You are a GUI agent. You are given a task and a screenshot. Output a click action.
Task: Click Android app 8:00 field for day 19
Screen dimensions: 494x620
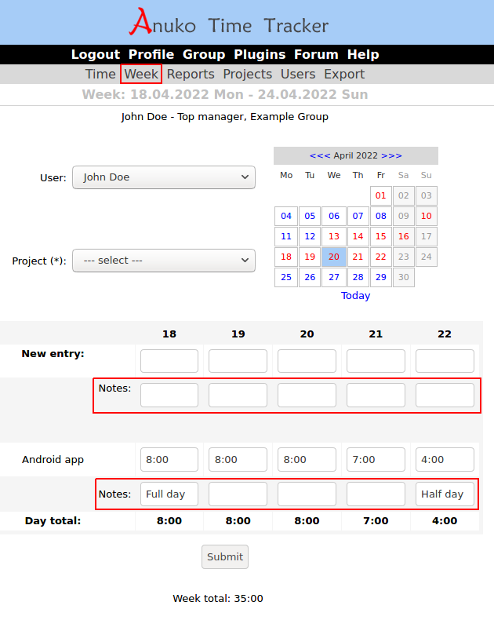click(x=238, y=459)
